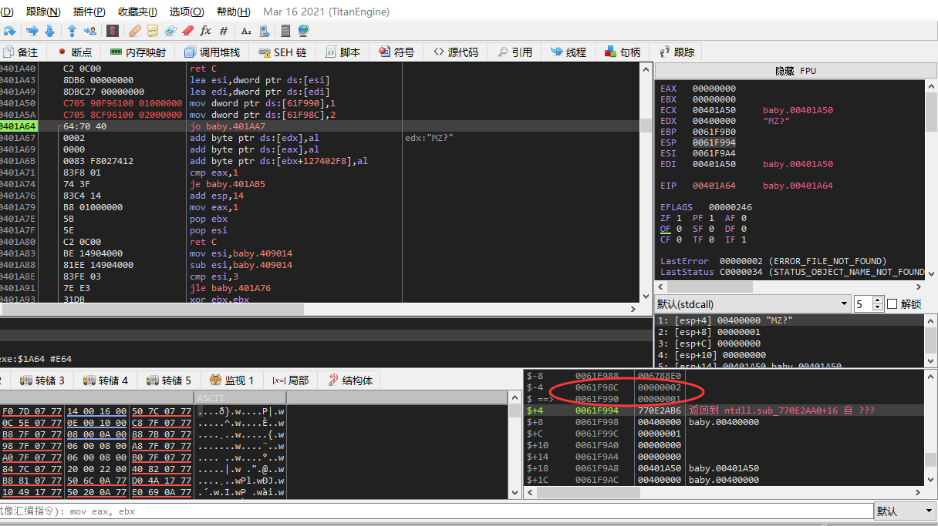
Task: Toggle the PF flag value
Action: (711, 218)
